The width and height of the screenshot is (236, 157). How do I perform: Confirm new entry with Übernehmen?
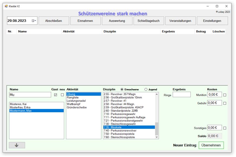tap(211, 145)
